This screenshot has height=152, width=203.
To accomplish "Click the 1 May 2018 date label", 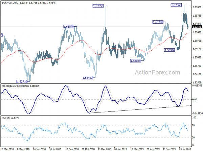I will pyautogui.click(x=23, y=149).
